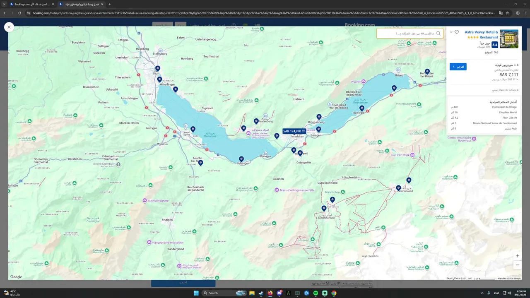
Task: Open the Chrome menu with three dots
Action: point(525,13)
